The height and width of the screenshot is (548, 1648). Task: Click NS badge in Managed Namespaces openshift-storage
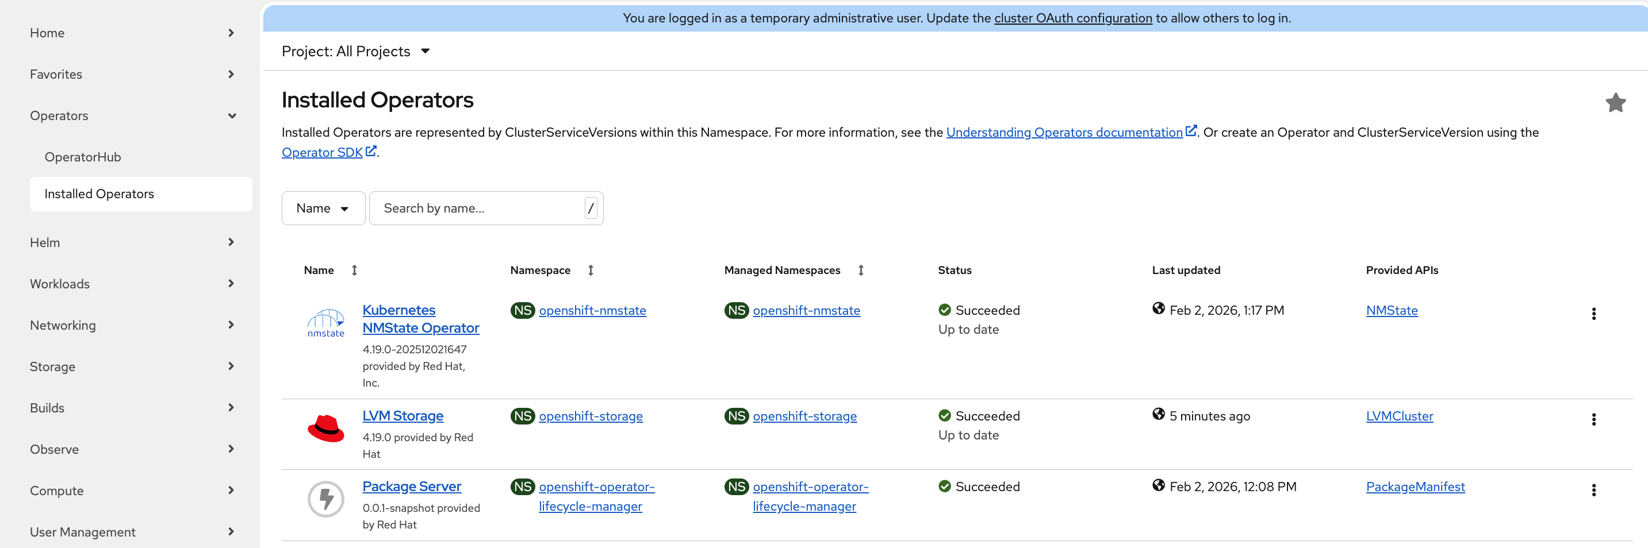click(737, 416)
